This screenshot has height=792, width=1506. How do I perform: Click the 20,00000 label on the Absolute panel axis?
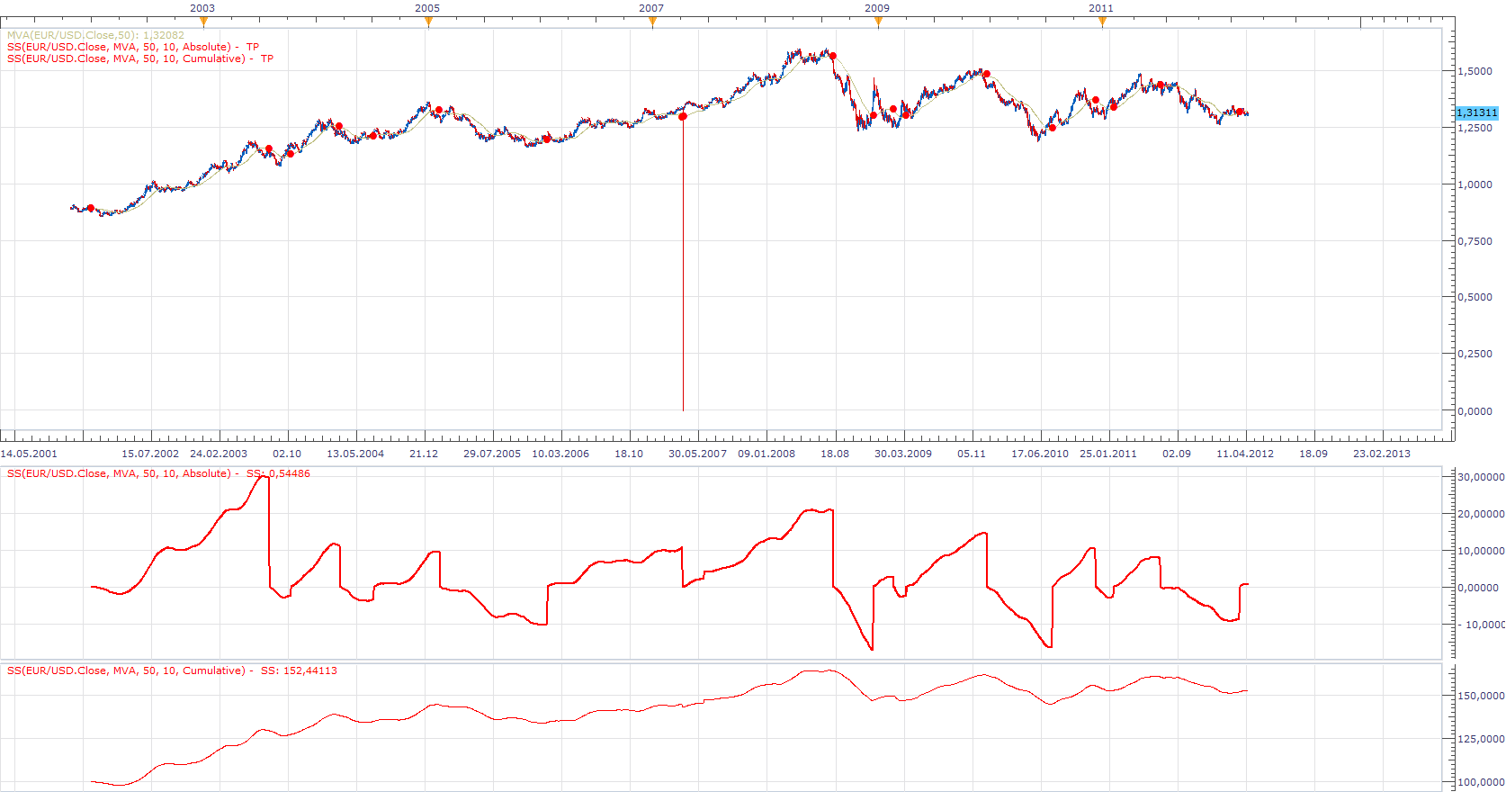pos(1481,514)
